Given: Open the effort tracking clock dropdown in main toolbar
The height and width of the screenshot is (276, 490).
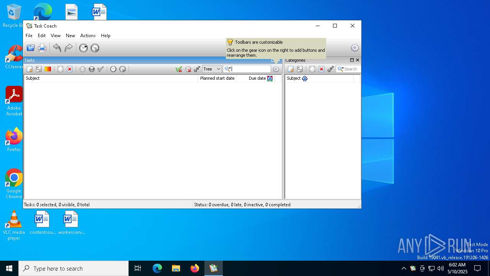Looking at the screenshot, I should click(83, 48).
